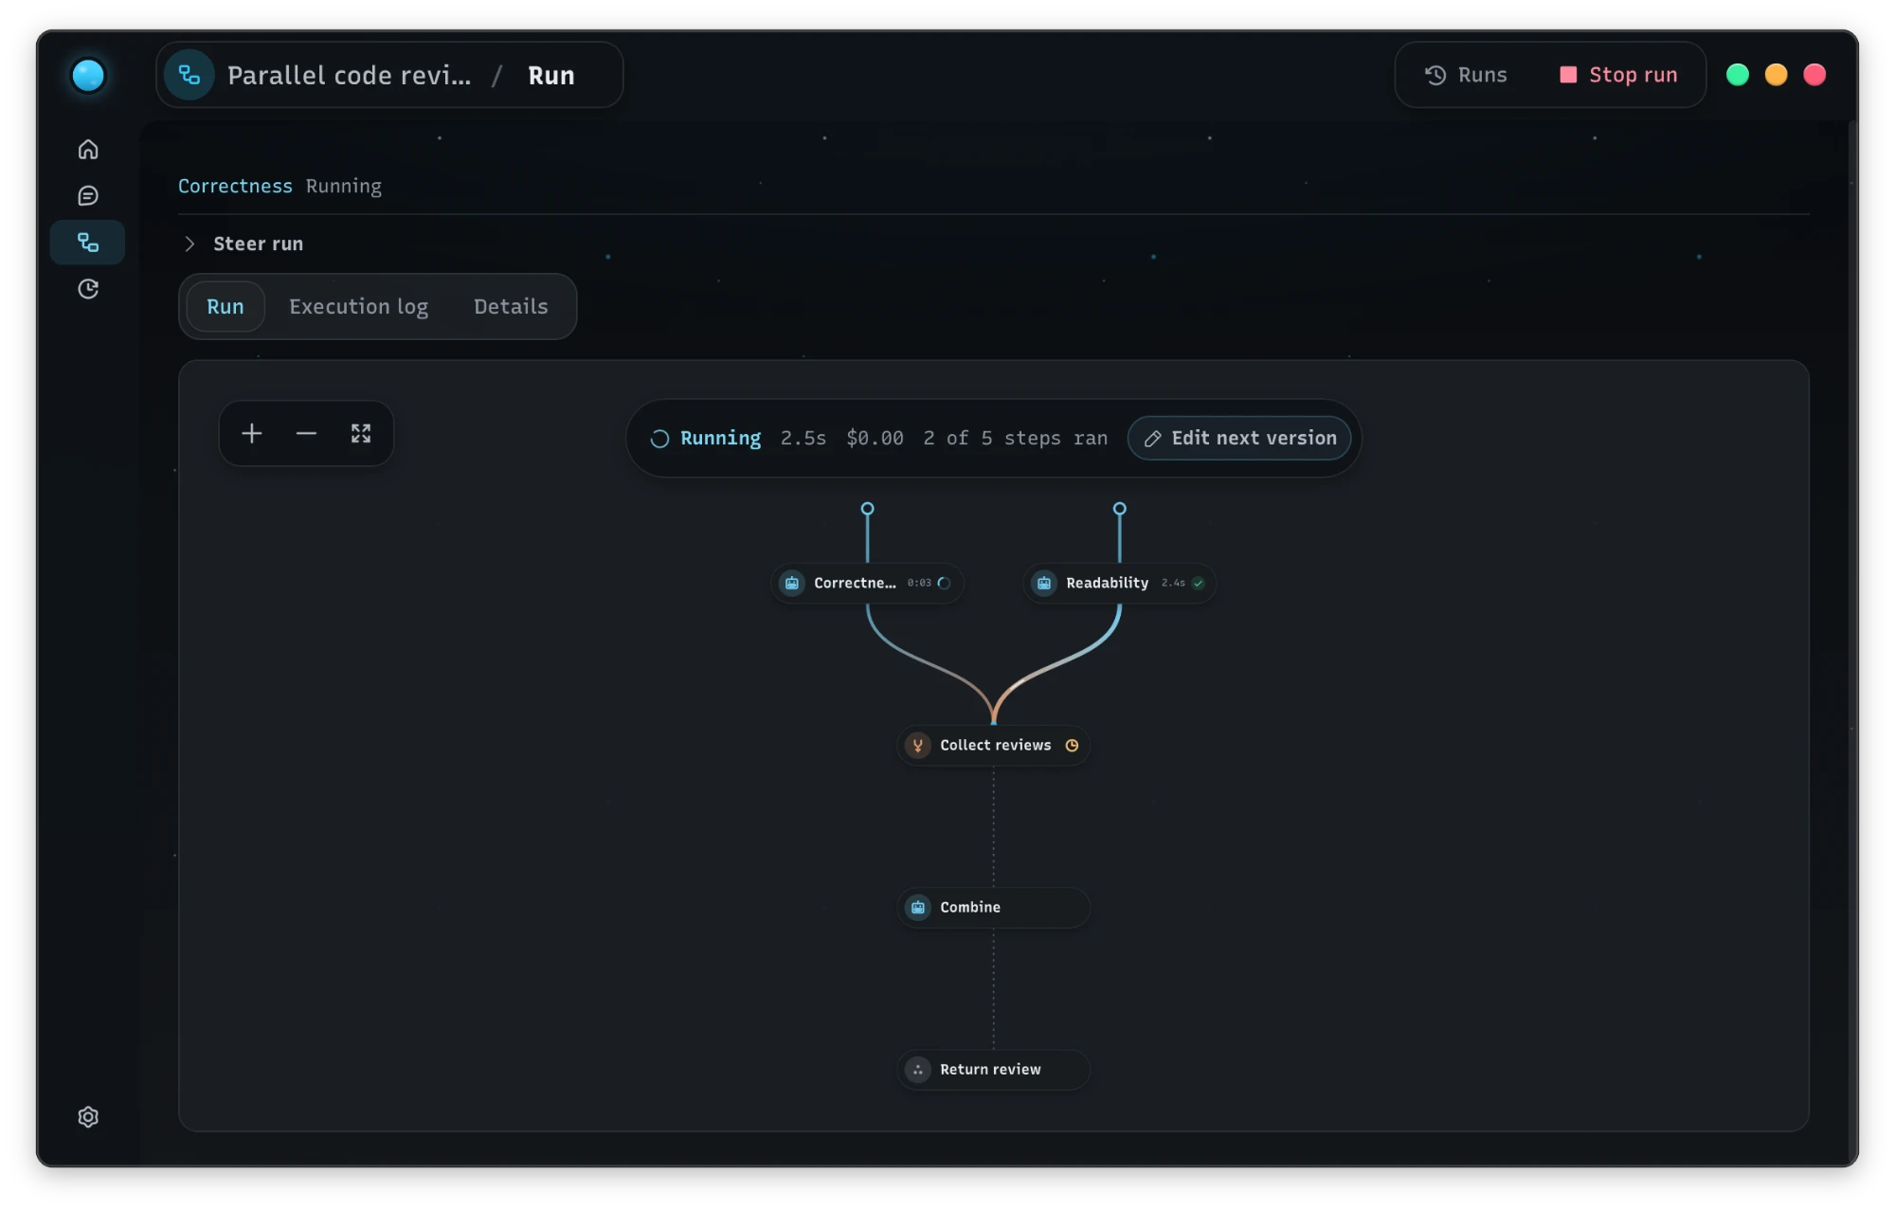1895x1210 pixels.
Task: Select the Correctness node in graph
Action: tap(868, 584)
